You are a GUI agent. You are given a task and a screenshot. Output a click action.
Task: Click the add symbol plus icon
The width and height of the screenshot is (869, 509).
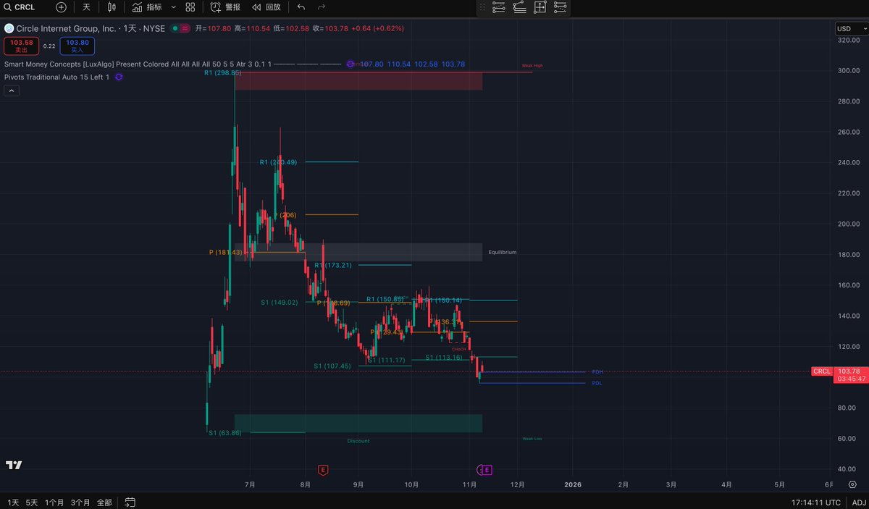[61, 7]
